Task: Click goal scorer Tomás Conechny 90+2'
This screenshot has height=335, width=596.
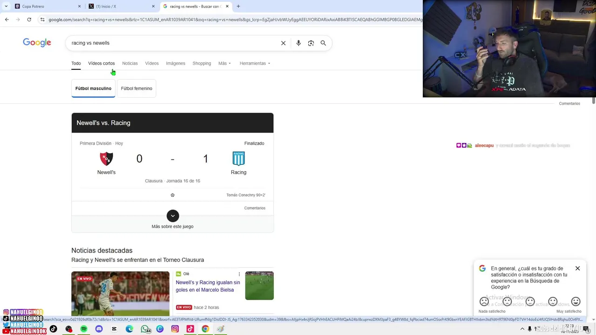Action: 246,195
